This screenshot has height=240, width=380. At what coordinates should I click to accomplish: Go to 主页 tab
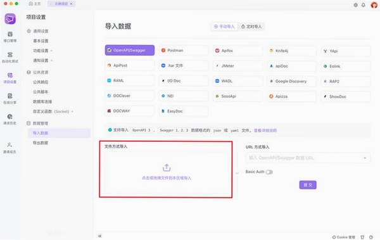tap(35, 4)
